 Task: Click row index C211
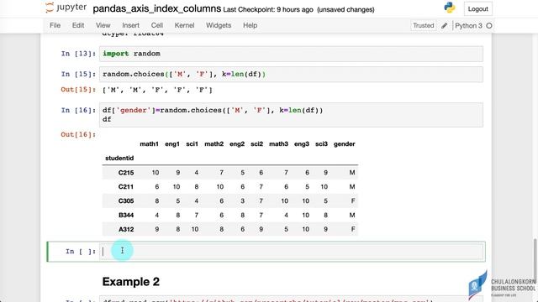[x=126, y=187]
